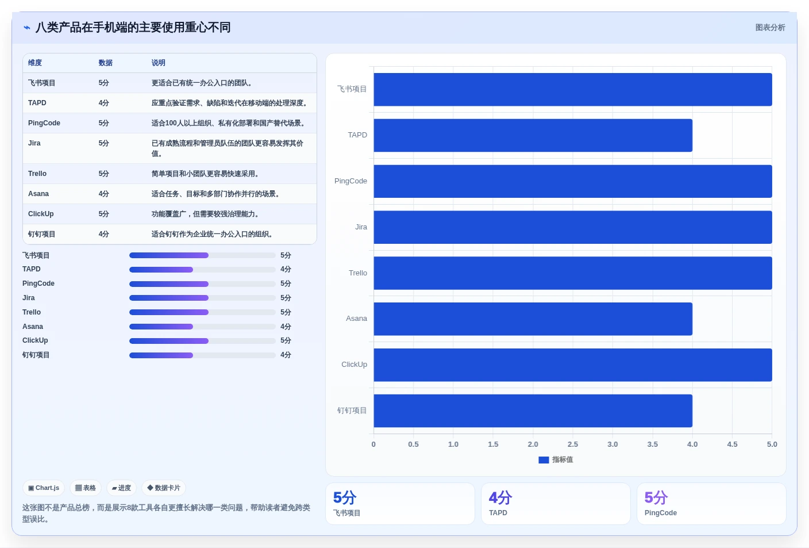
Task: Click the Trello bar in the chart
Action: click(x=573, y=273)
